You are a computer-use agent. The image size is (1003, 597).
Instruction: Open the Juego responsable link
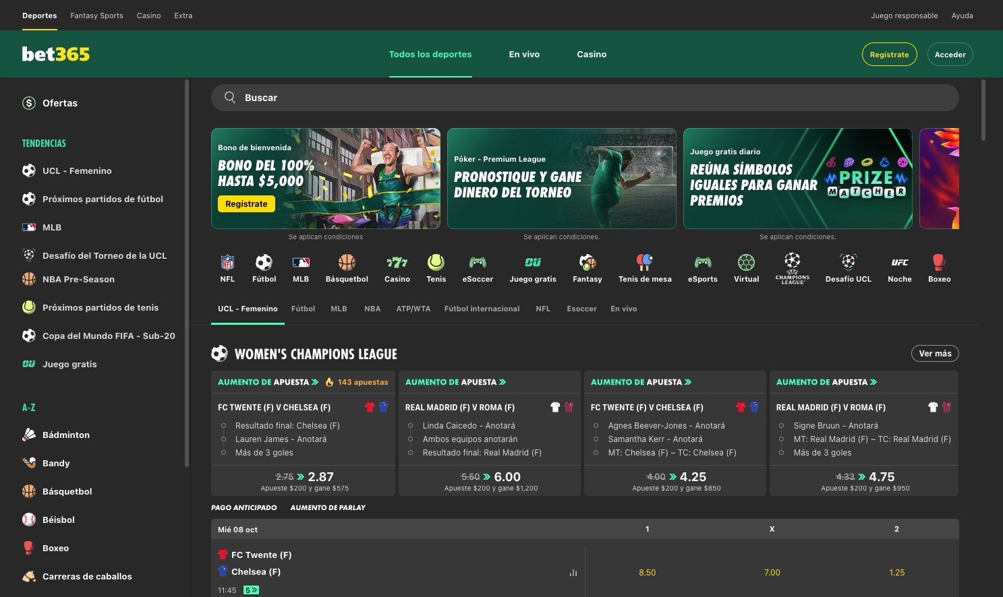pyautogui.click(x=905, y=15)
